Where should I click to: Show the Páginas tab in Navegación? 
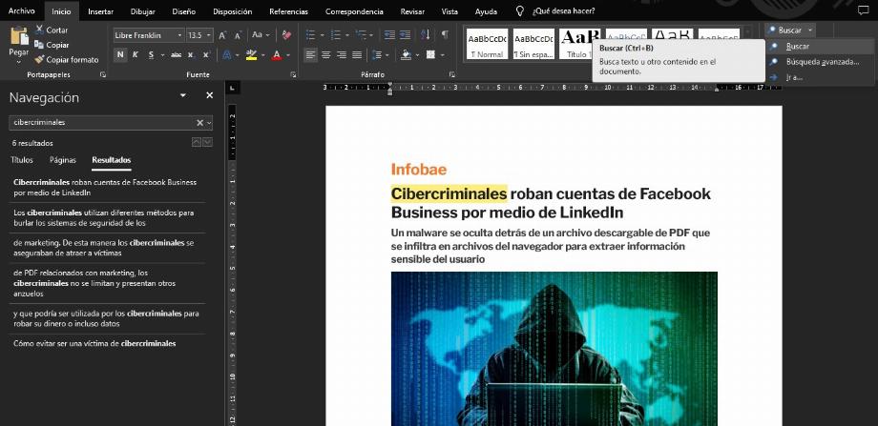click(x=63, y=160)
